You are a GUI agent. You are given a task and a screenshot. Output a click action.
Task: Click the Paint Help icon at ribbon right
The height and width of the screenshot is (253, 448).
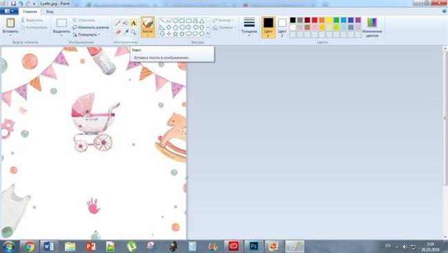point(445,12)
